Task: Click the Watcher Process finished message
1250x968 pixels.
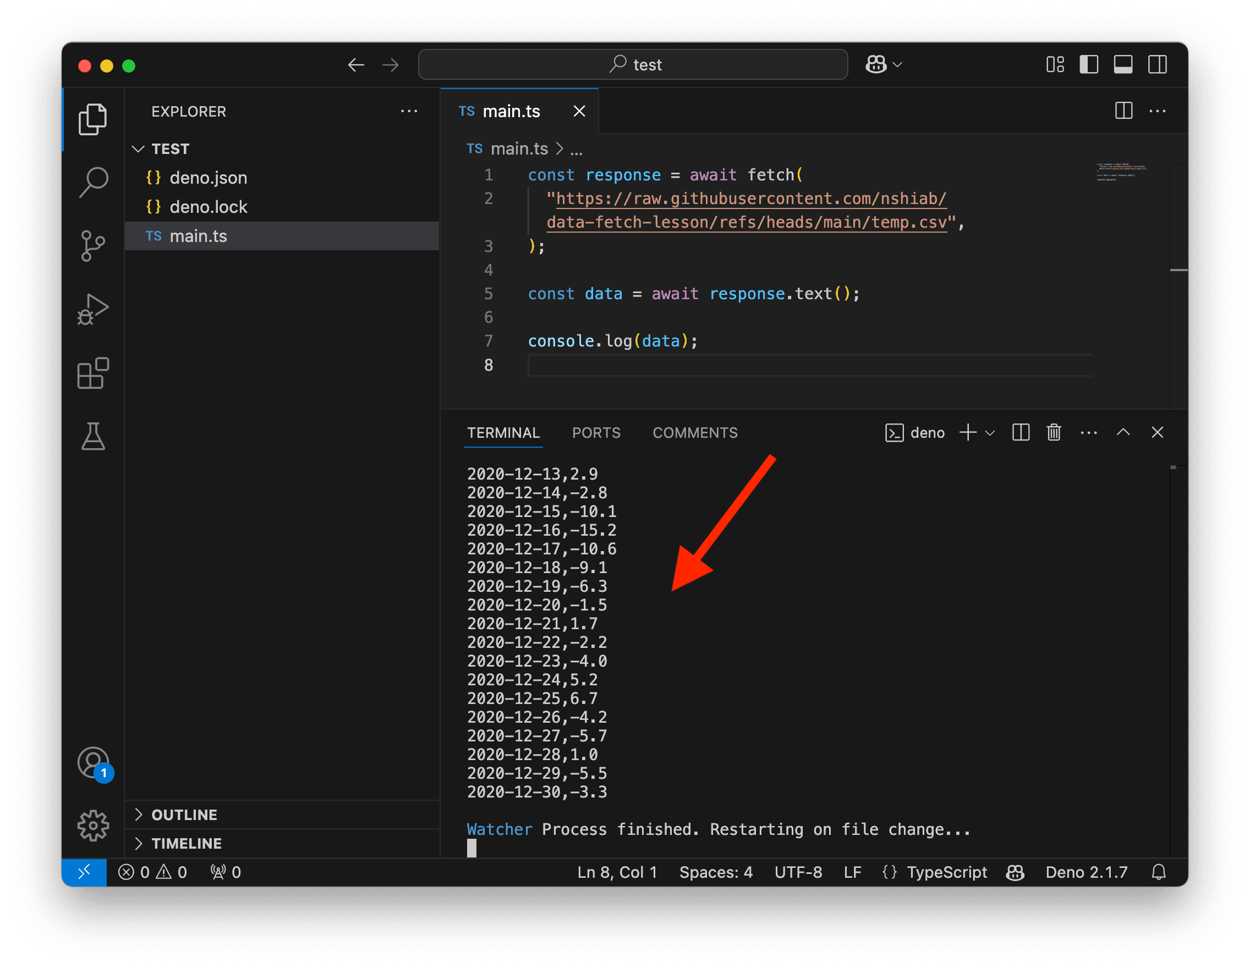Action: click(x=719, y=829)
